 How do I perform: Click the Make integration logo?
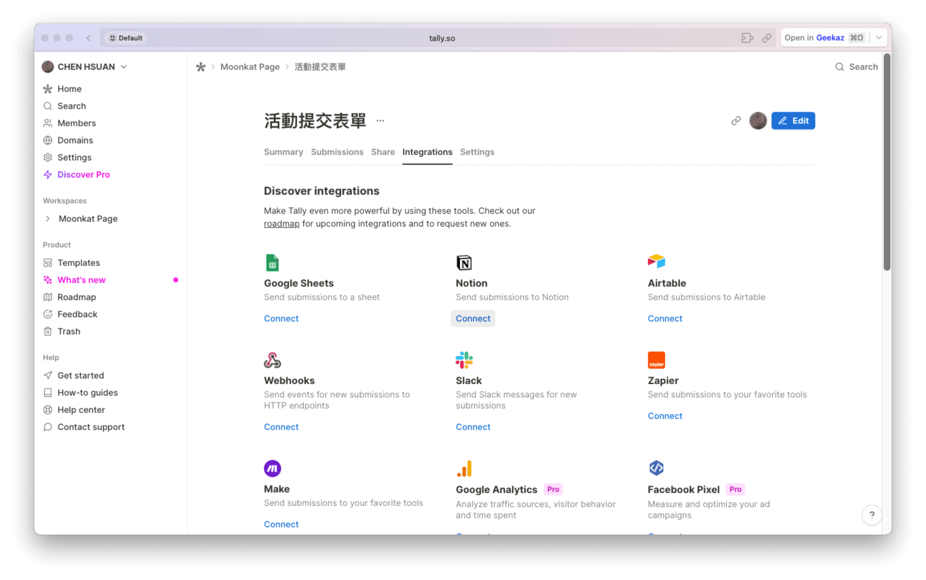272,468
